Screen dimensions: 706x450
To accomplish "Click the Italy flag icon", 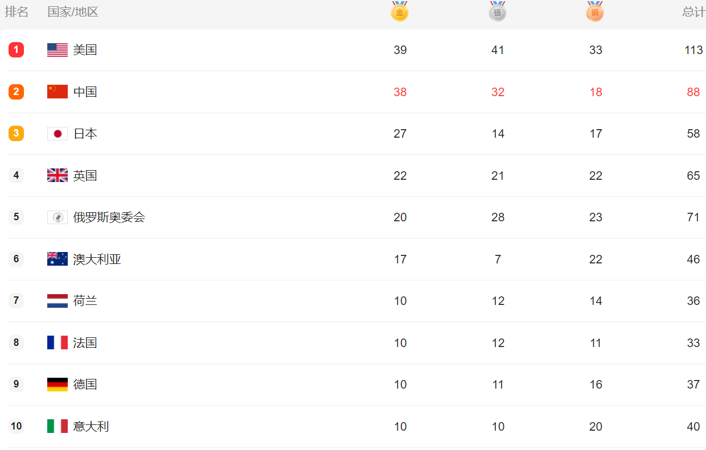I will click(x=58, y=426).
